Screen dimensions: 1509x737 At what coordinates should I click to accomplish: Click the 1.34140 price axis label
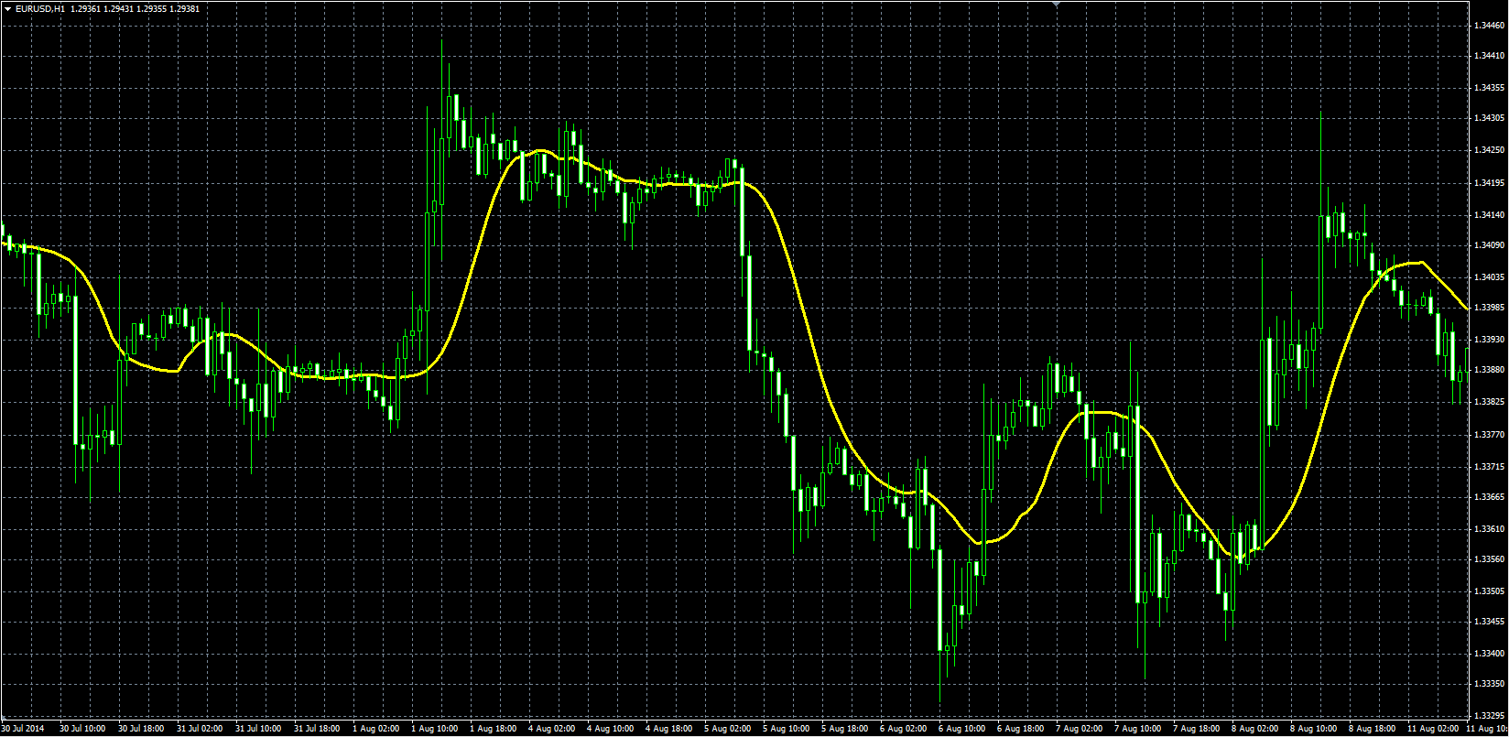click(x=1490, y=215)
